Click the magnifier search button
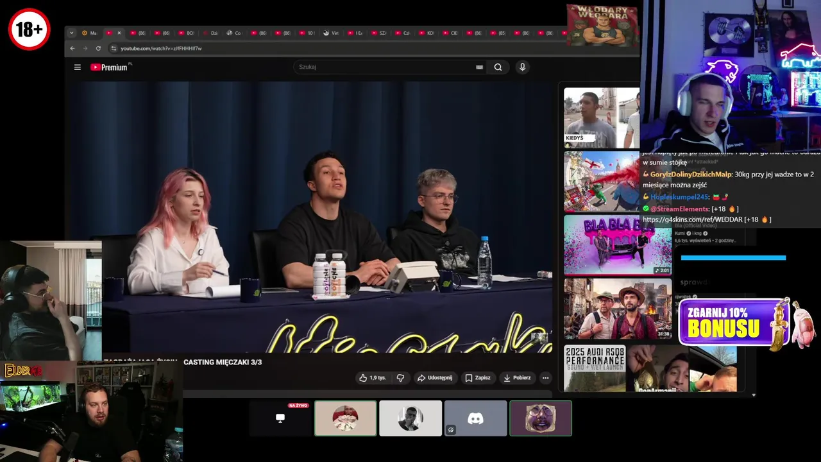Viewport: 821px width, 462px height. click(x=498, y=67)
